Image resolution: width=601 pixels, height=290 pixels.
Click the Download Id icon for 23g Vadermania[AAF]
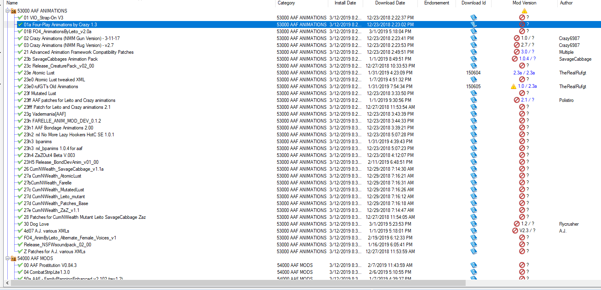click(x=473, y=114)
